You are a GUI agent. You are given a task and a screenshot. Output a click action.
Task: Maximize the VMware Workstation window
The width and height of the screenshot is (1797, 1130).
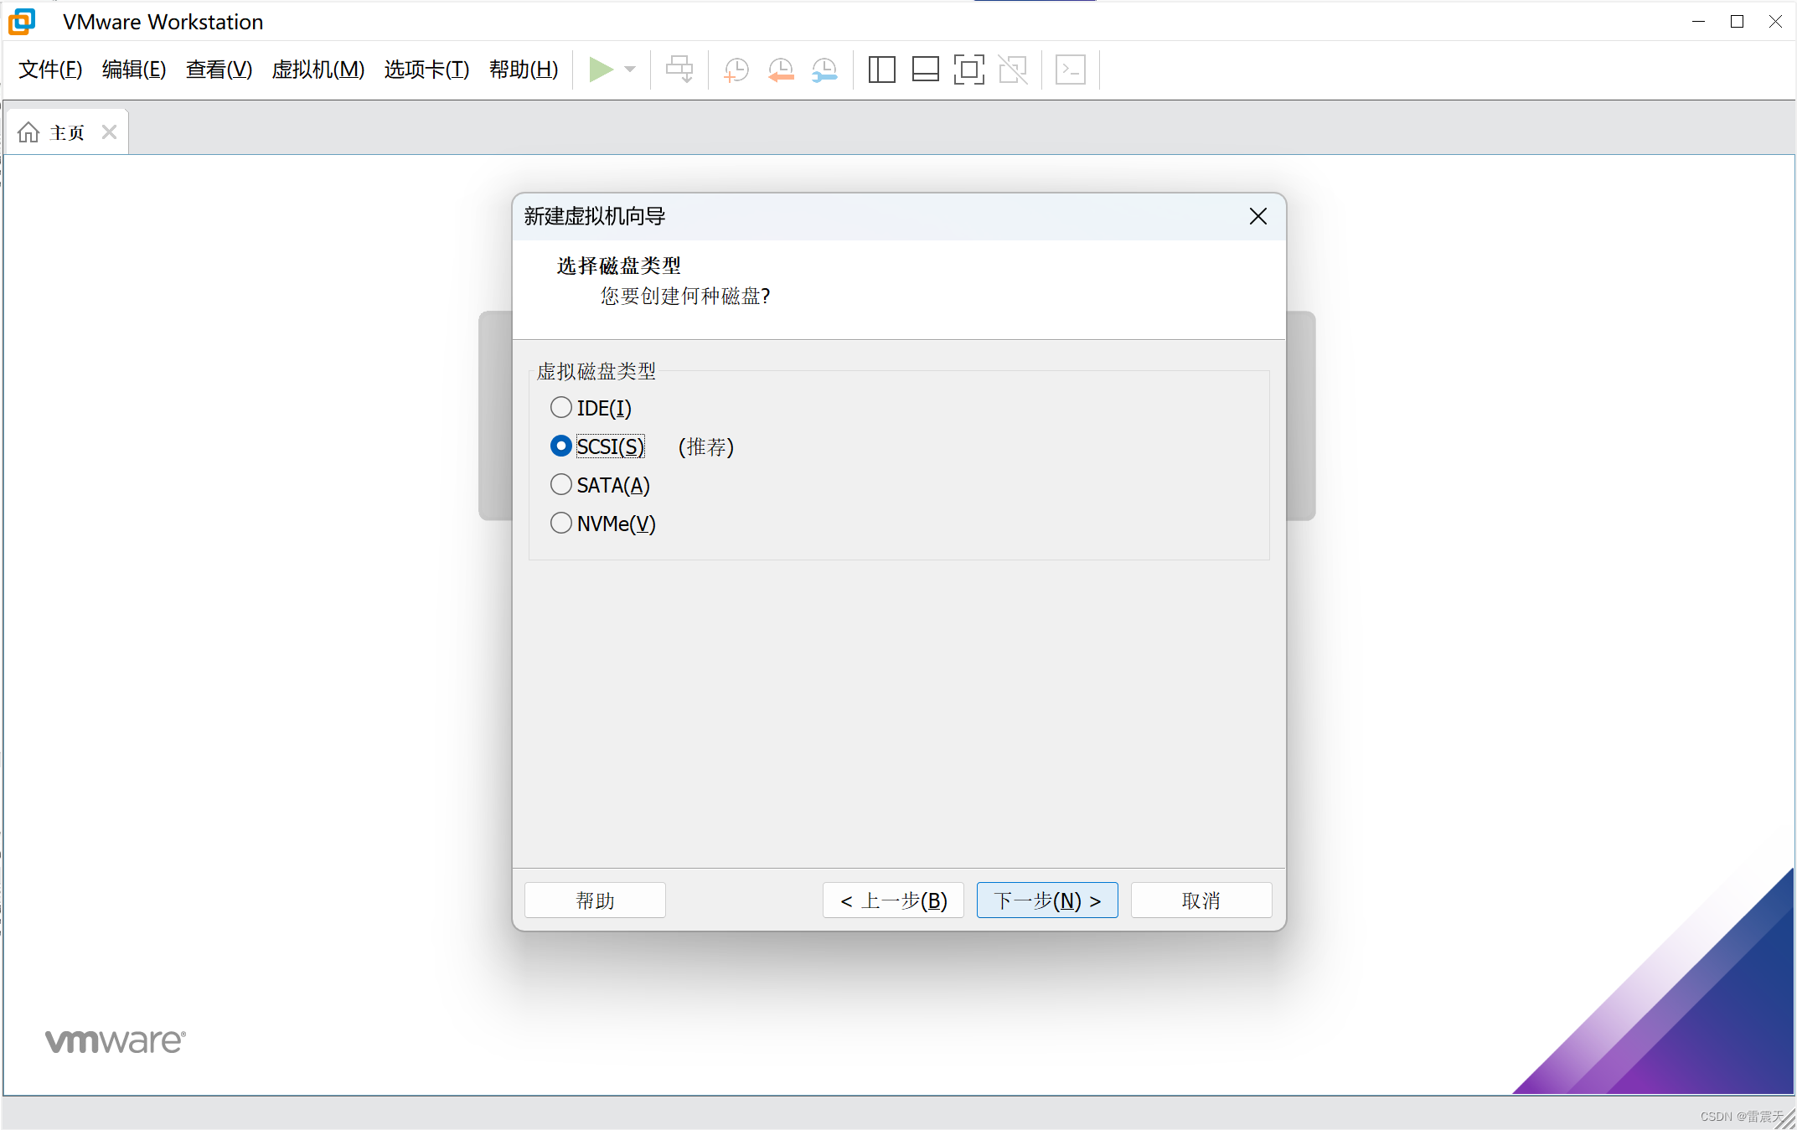(1737, 22)
